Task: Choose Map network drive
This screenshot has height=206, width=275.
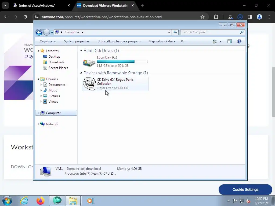Action: pyautogui.click(x=162, y=41)
